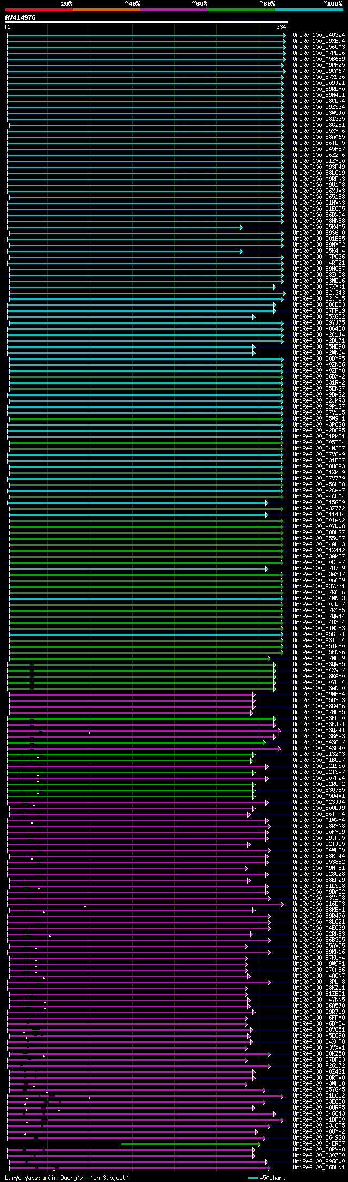Click the short alignment bar for UniRef100_Q5K405

(x=125, y=227)
